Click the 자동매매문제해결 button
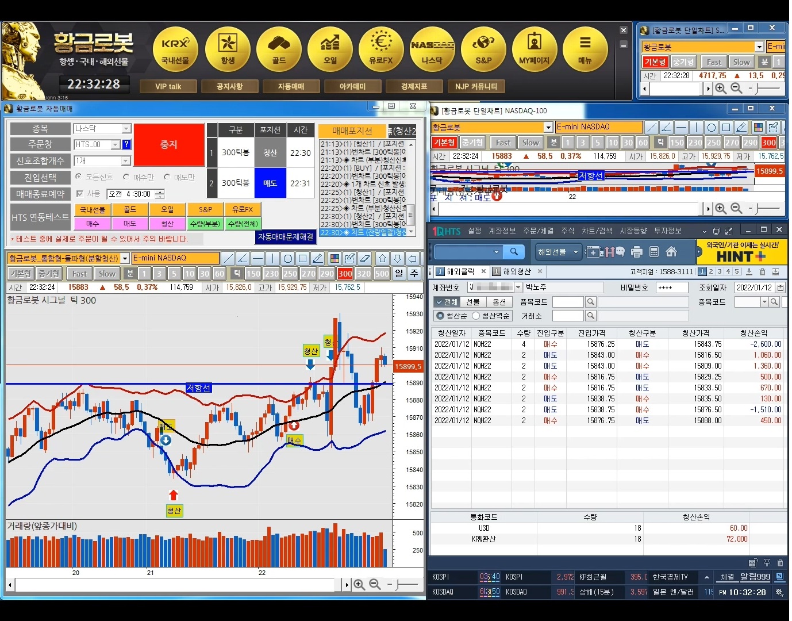Image resolution: width=792 pixels, height=621 pixels. tap(286, 237)
